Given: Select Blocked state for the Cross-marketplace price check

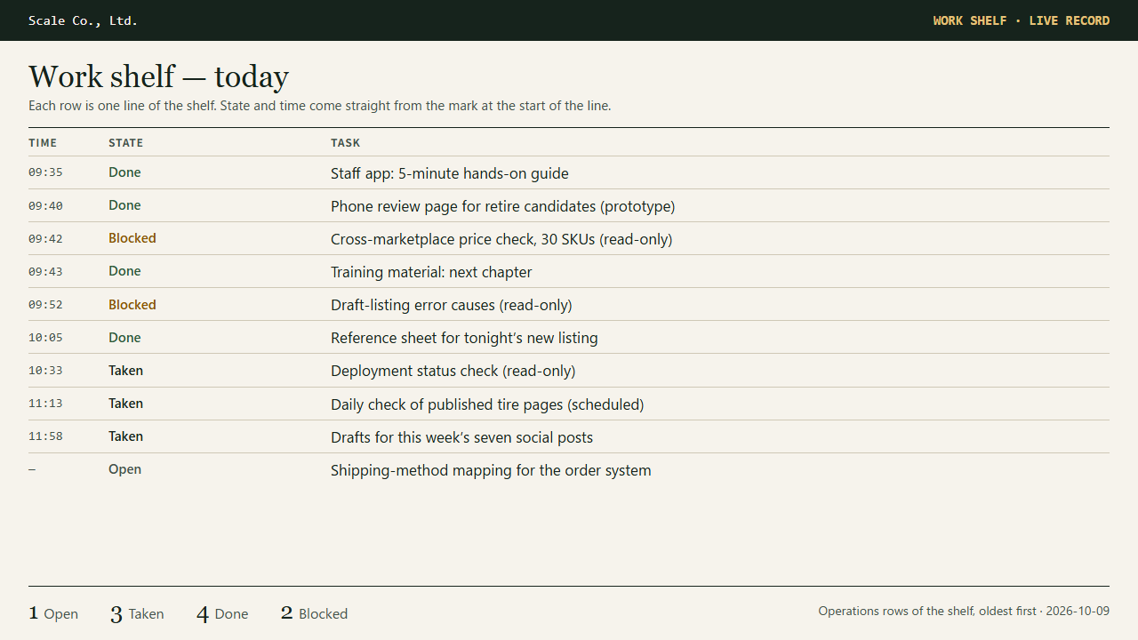Looking at the screenshot, I should coord(132,238).
